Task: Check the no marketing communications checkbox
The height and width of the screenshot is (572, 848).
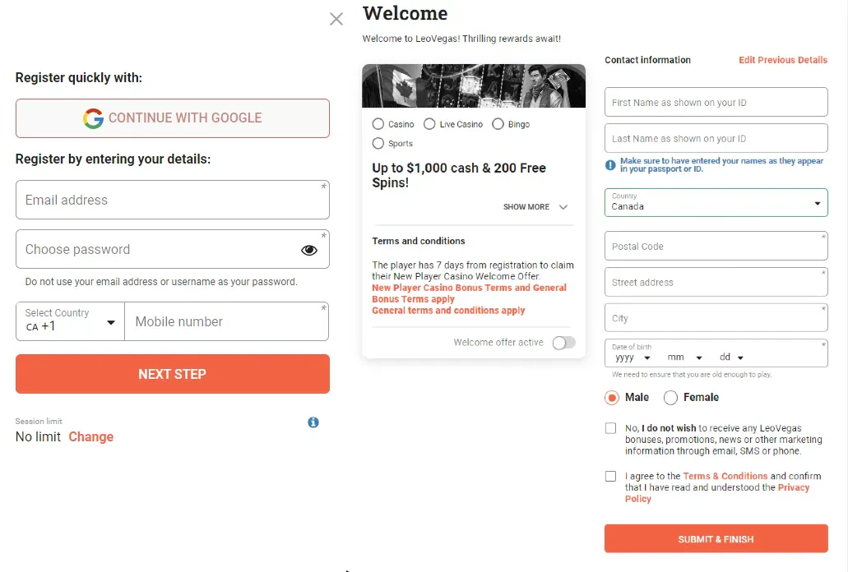Action: point(610,428)
